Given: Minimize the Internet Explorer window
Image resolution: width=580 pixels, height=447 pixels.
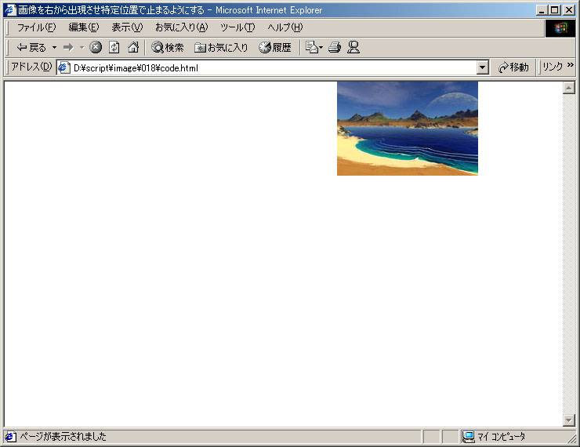Looking at the screenshot, I should 542,10.
